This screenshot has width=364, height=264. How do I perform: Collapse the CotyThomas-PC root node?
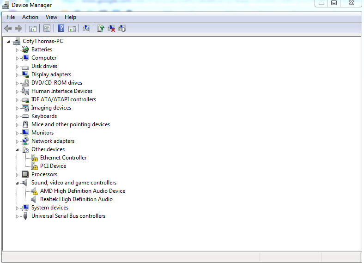tap(8, 42)
